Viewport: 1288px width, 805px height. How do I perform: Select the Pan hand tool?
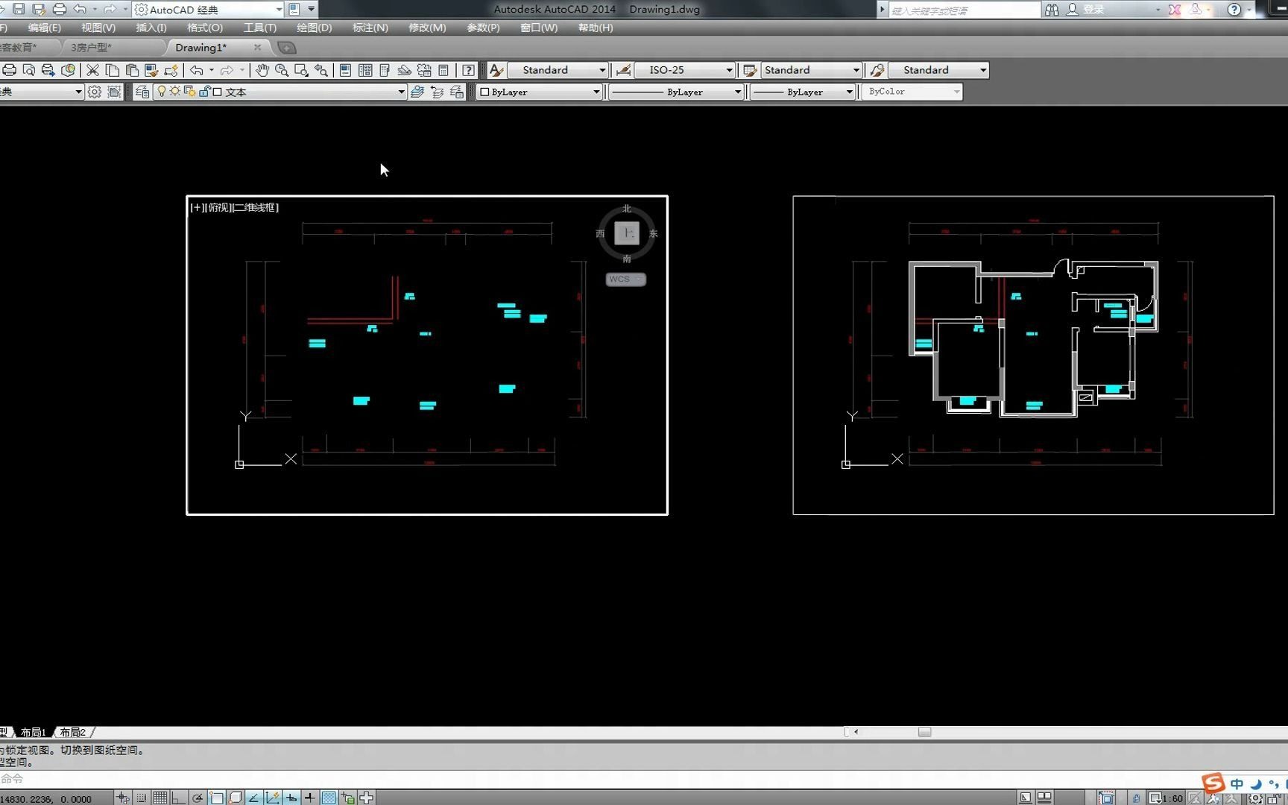point(262,70)
